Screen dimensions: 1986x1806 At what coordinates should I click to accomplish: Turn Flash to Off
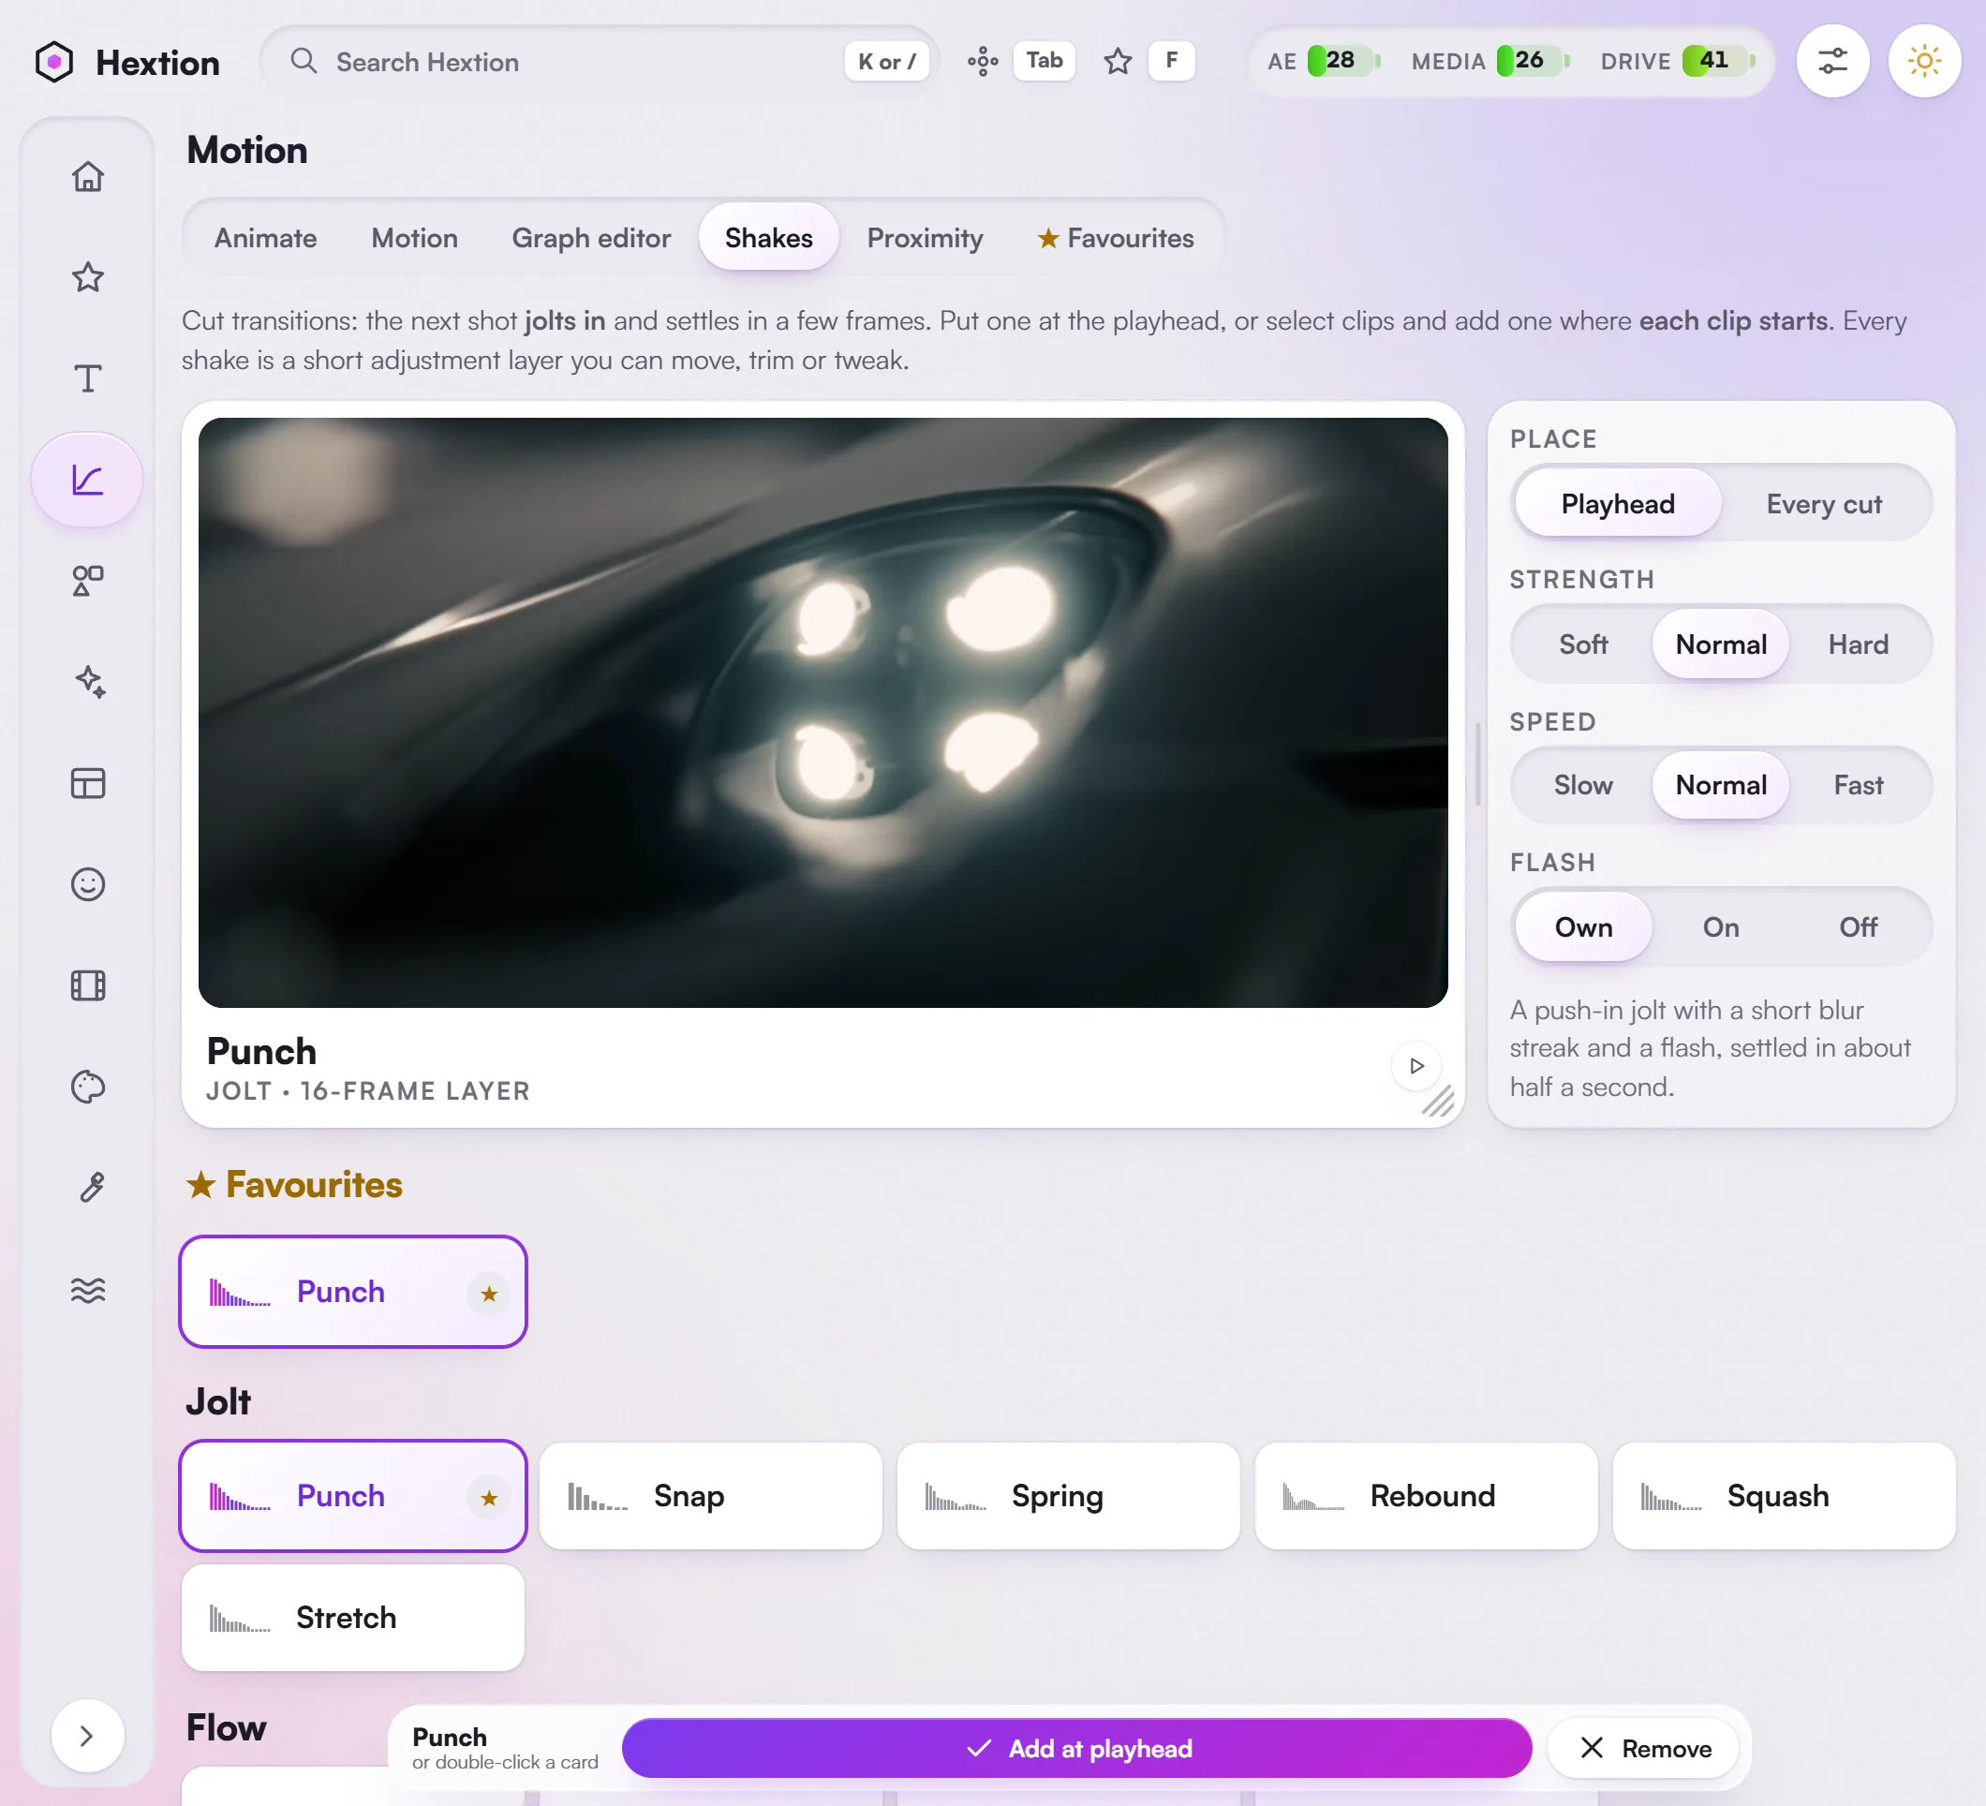[x=1858, y=927]
